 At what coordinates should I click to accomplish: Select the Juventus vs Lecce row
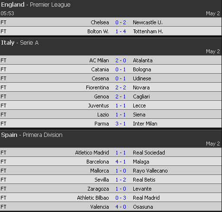(x=111, y=106)
